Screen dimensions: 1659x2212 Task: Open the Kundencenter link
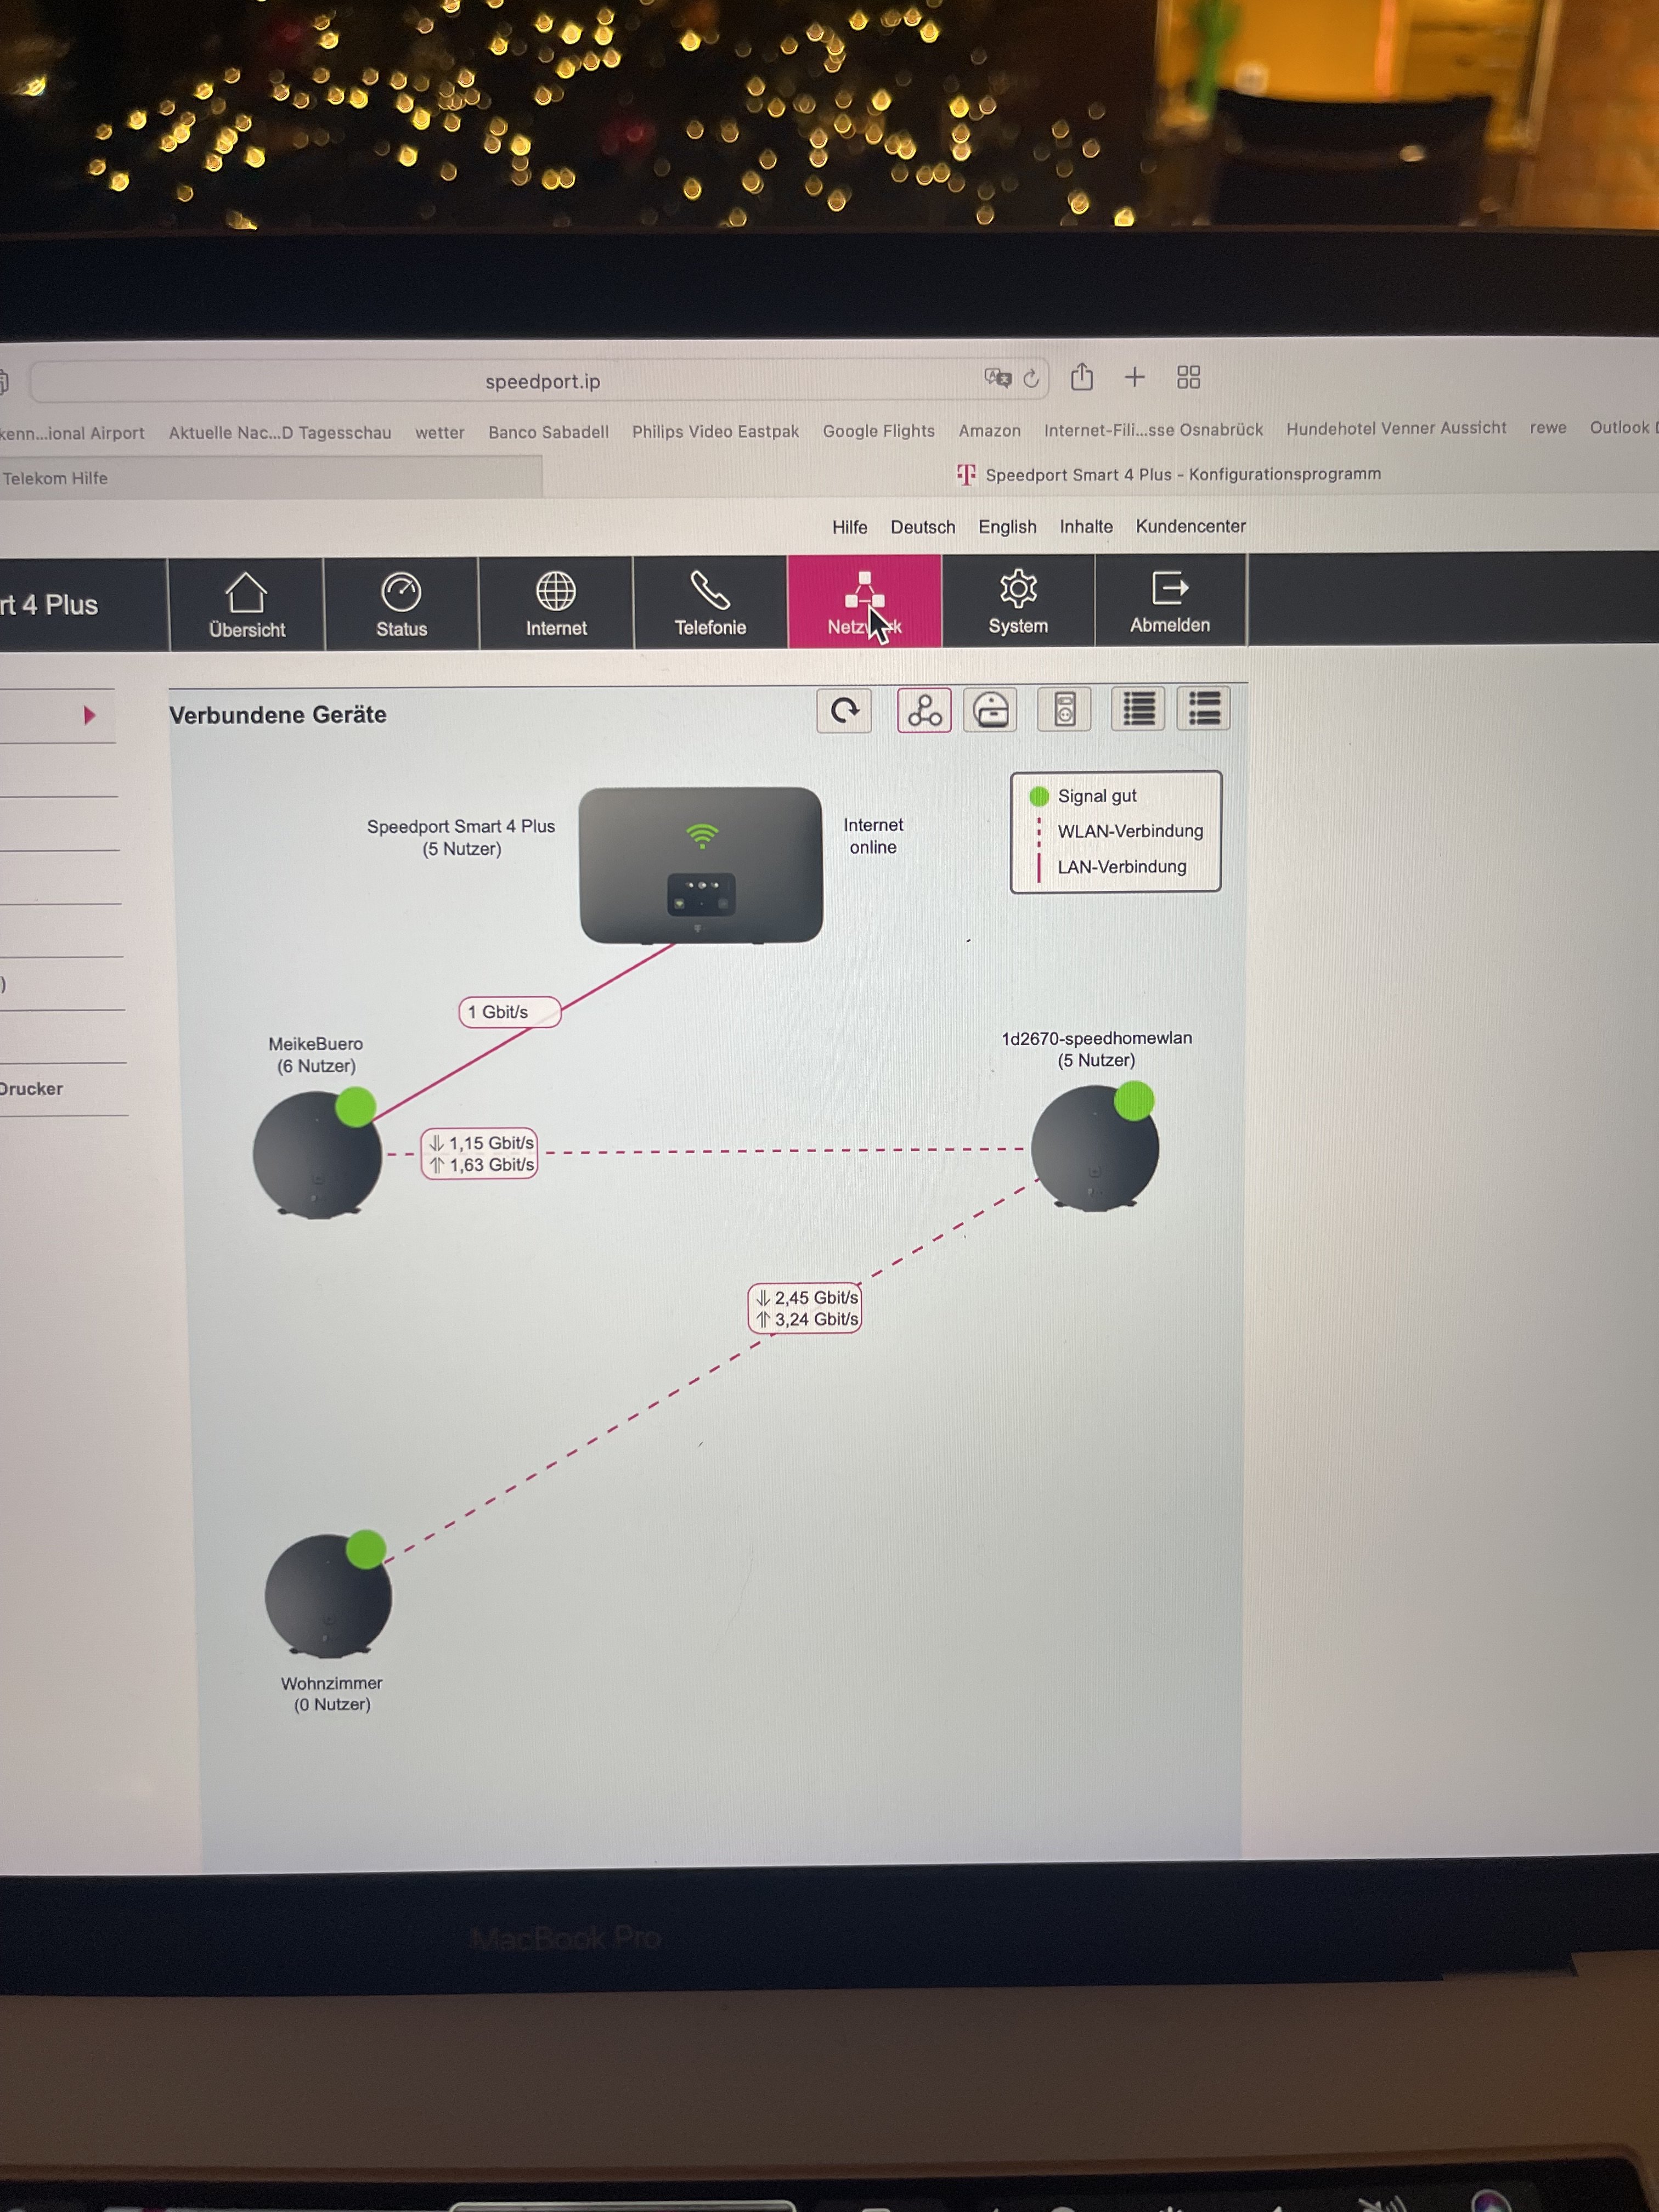(x=1190, y=526)
